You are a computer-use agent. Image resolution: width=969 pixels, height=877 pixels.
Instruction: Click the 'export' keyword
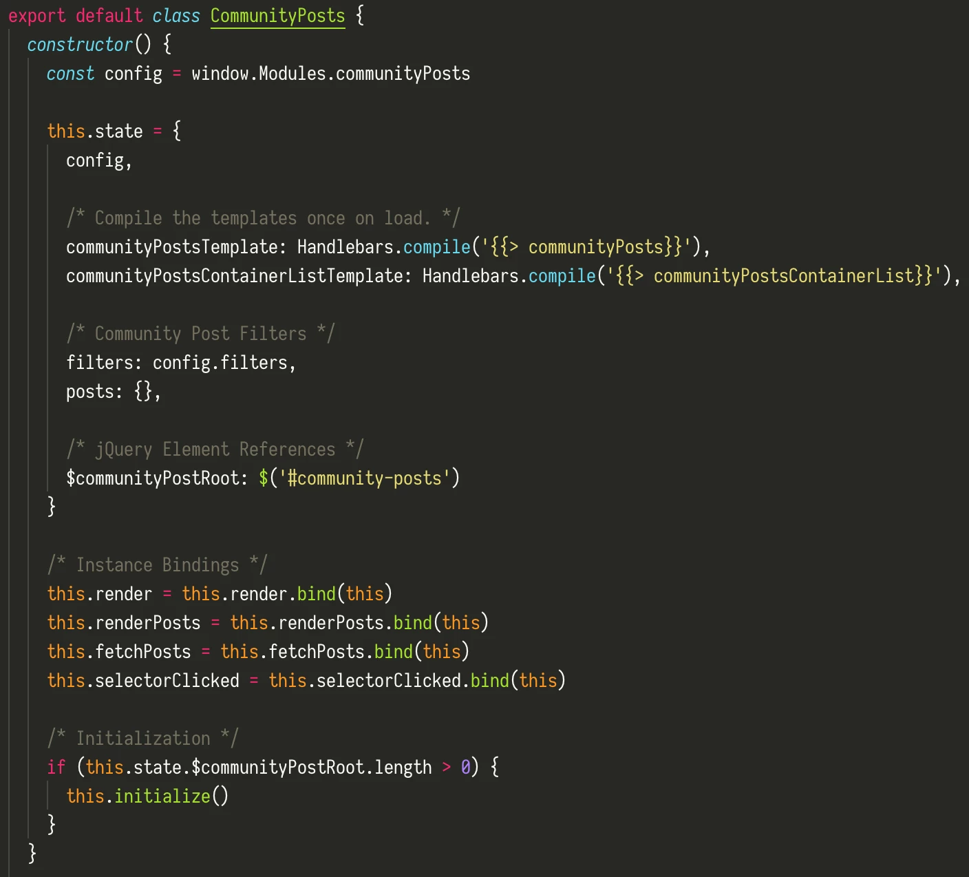(36, 16)
